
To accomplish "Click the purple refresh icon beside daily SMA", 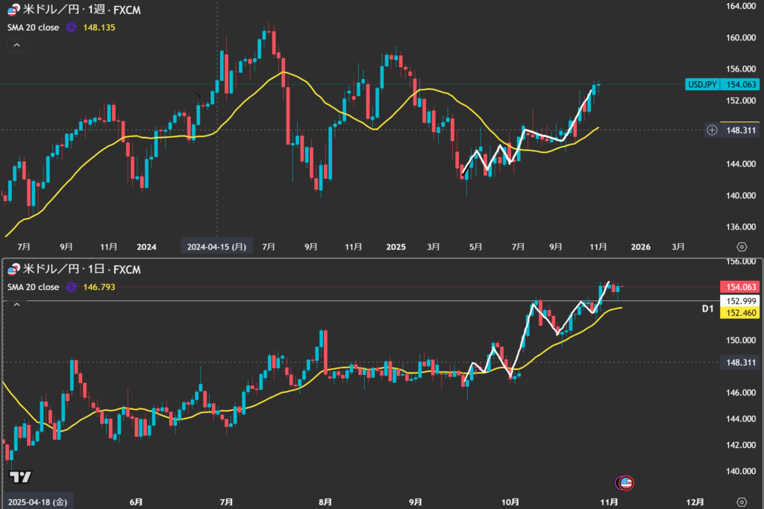I will coord(71,287).
